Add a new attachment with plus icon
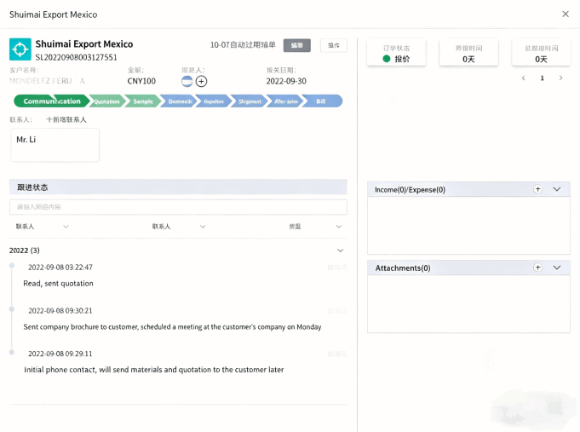 click(537, 268)
